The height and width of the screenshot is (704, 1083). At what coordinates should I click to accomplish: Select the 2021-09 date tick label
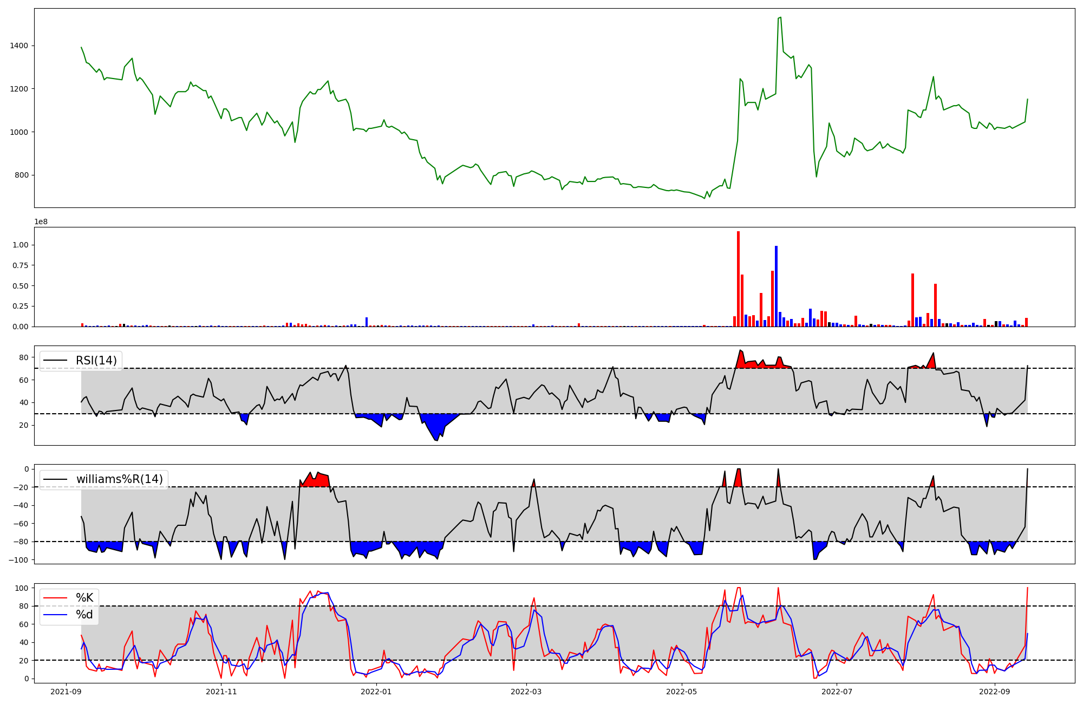click(66, 692)
